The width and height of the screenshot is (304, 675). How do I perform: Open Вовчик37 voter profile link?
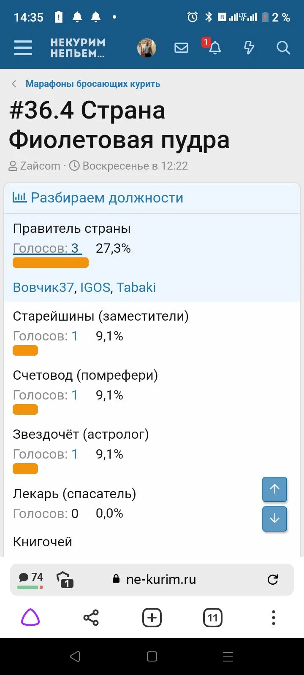point(43,287)
